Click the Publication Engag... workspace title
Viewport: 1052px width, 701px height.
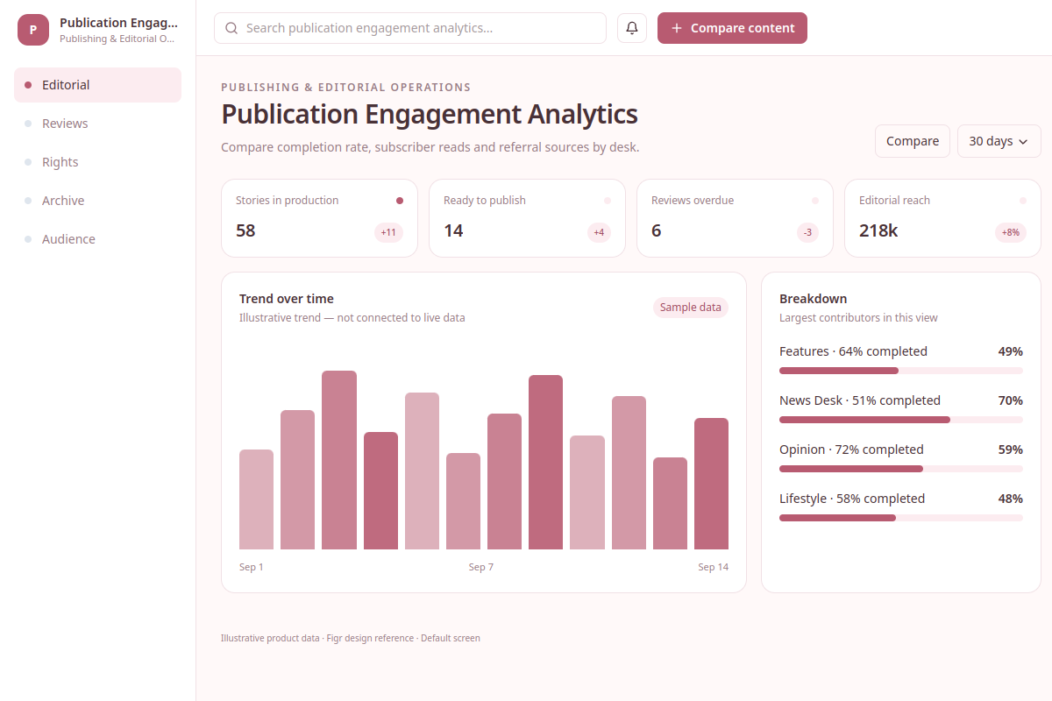pos(118,23)
